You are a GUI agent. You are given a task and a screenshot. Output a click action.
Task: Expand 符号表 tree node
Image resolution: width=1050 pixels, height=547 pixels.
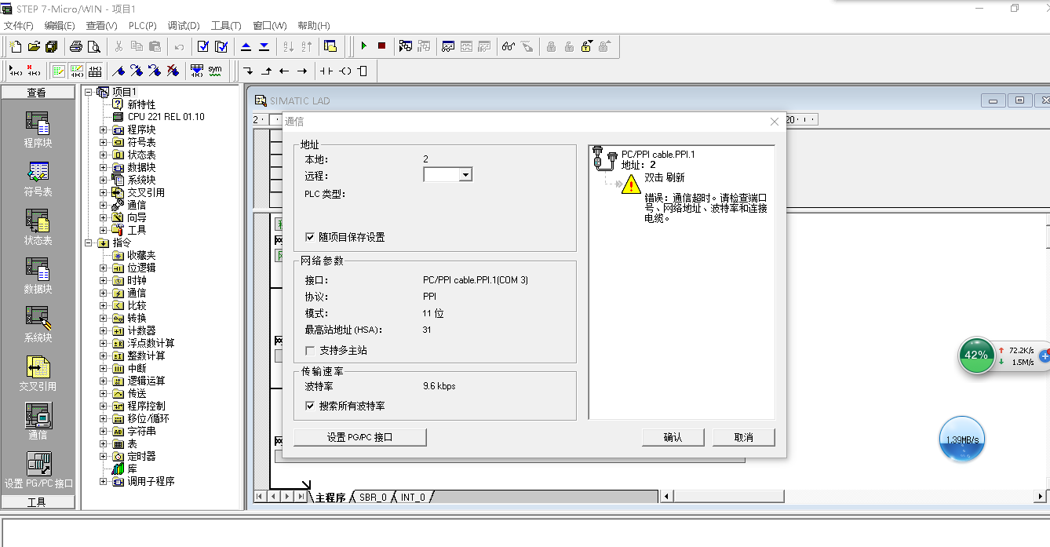pyautogui.click(x=103, y=142)
